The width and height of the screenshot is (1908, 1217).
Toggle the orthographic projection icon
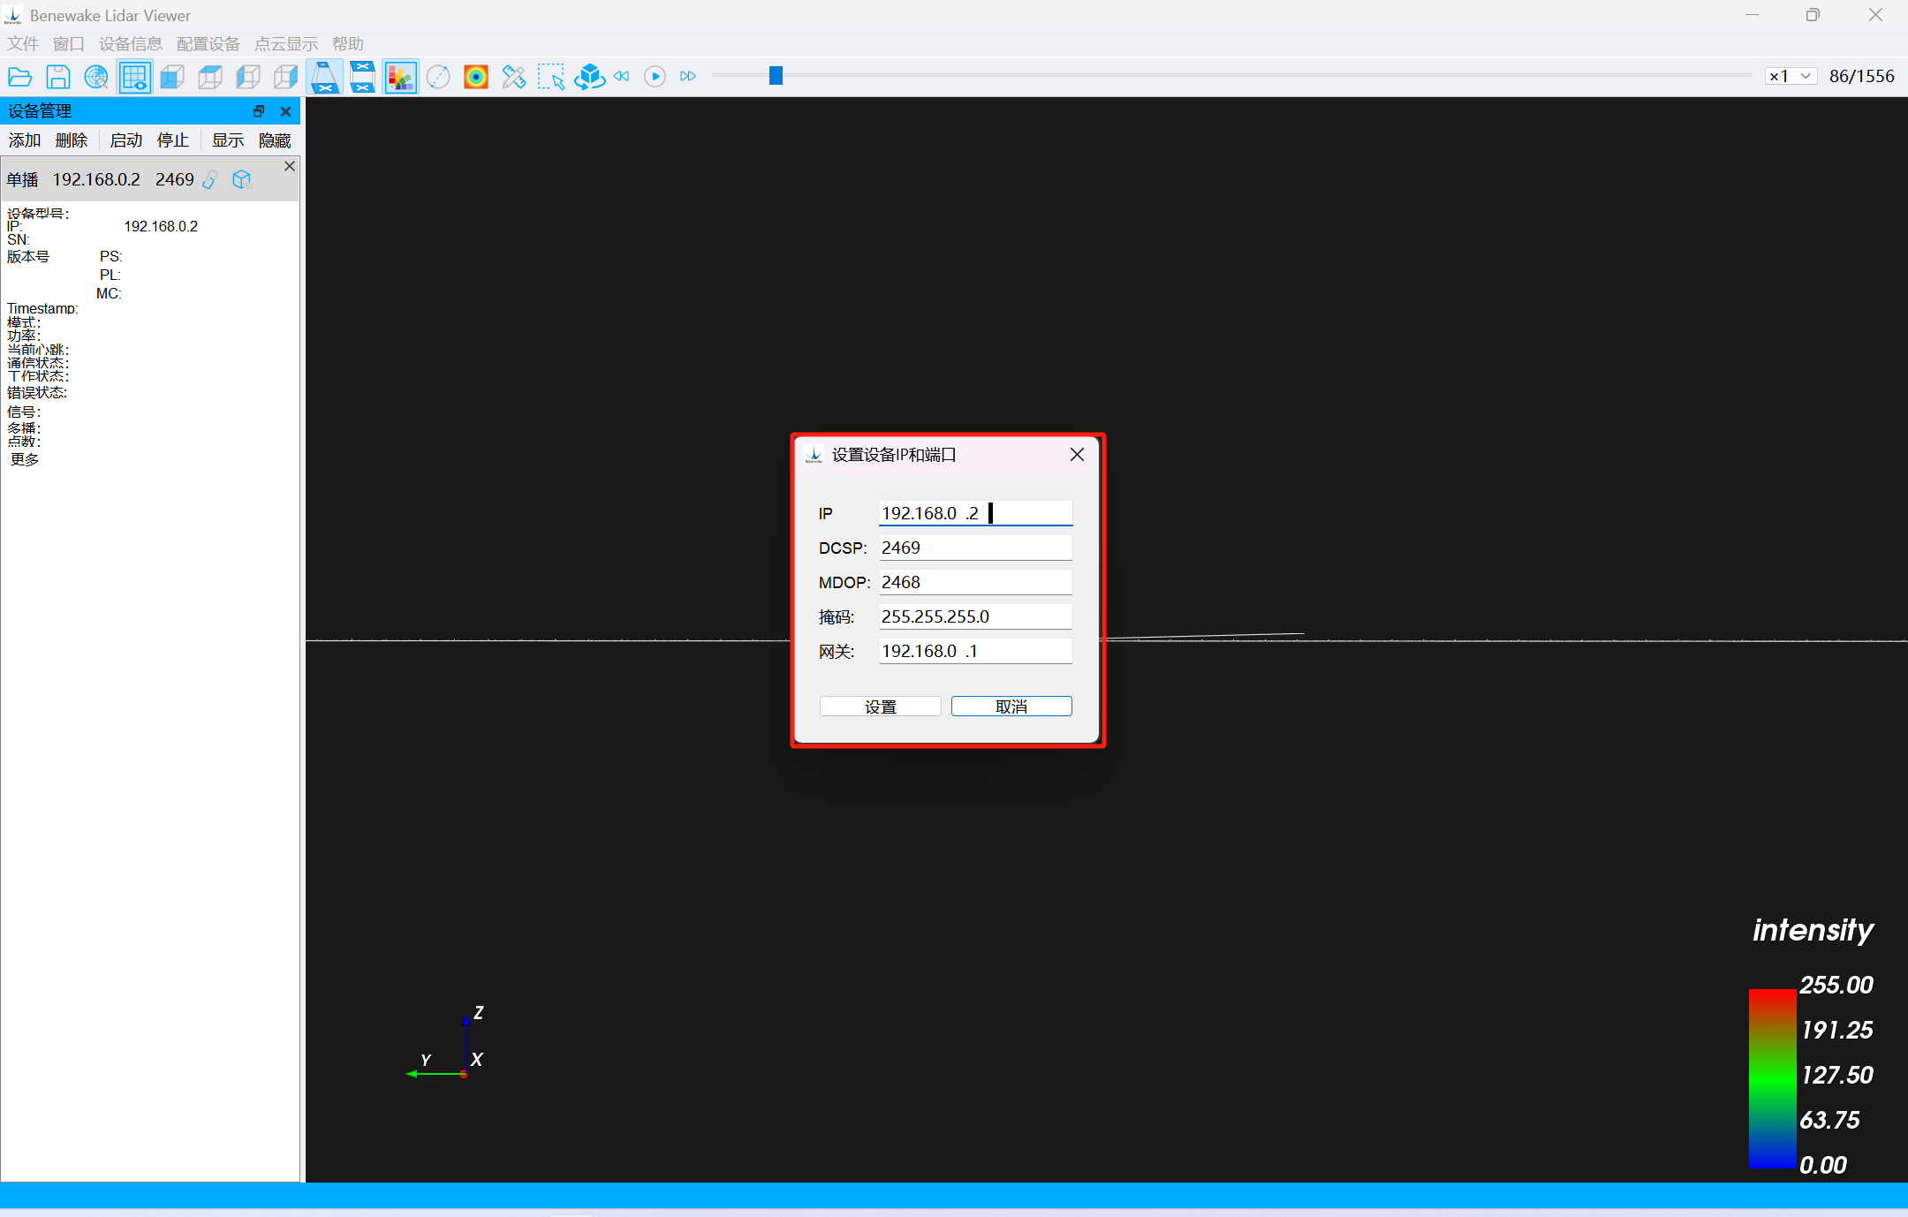click(x=362, y=77)
